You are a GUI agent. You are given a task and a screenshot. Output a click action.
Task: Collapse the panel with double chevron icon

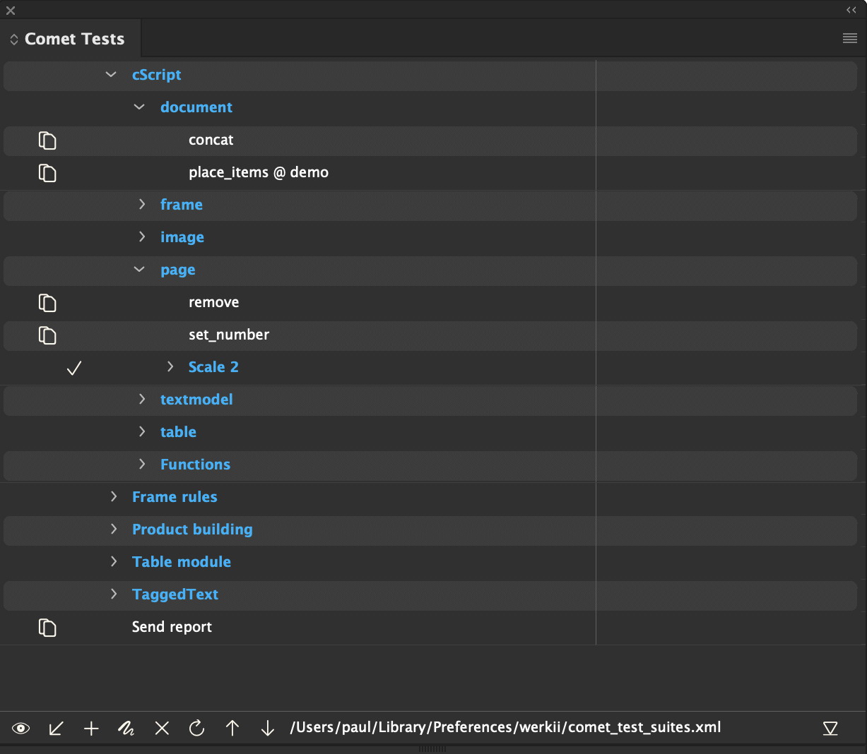851,10
